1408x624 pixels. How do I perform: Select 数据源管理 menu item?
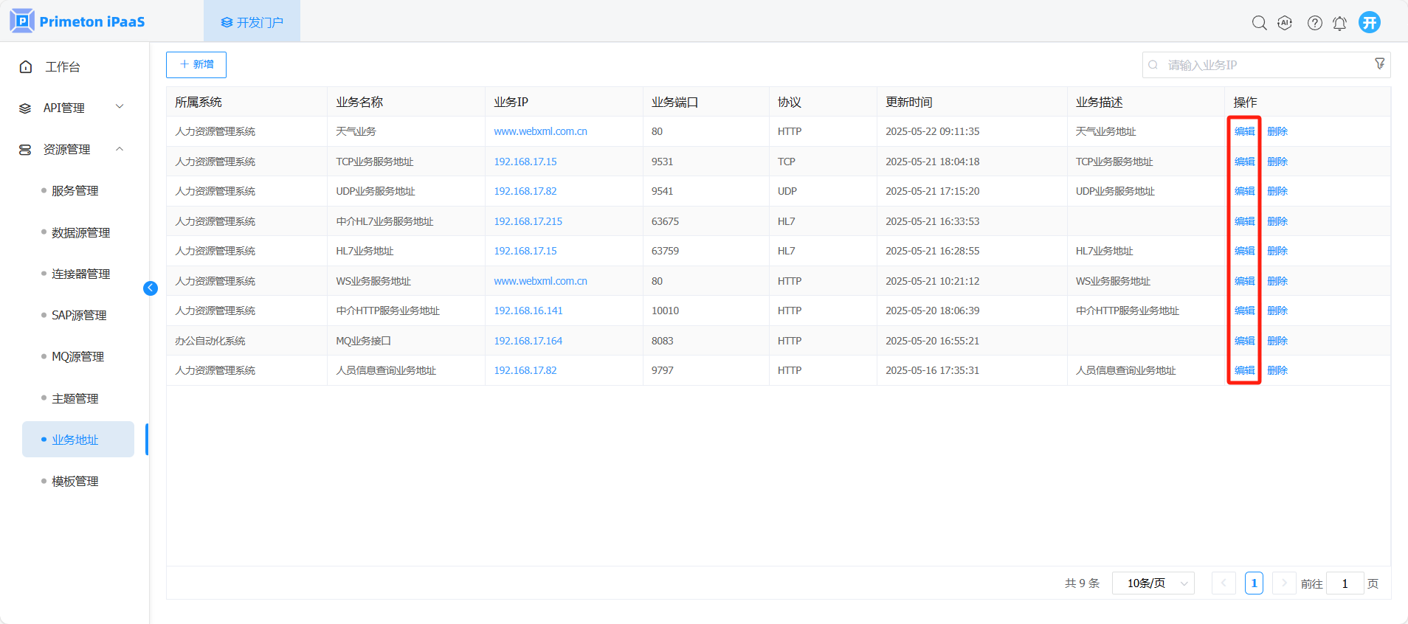(x=81, y=232)
